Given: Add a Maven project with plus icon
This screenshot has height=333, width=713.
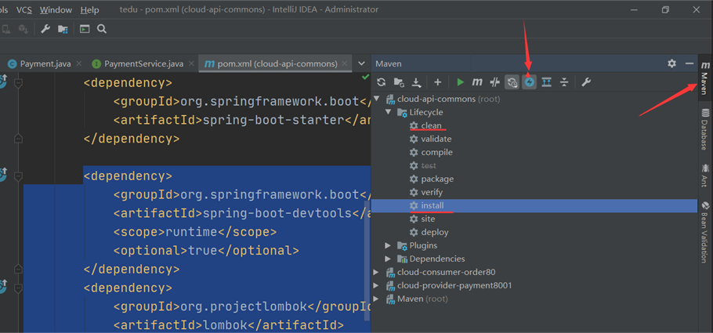Looking at the screenshot, I should [437, 82].
